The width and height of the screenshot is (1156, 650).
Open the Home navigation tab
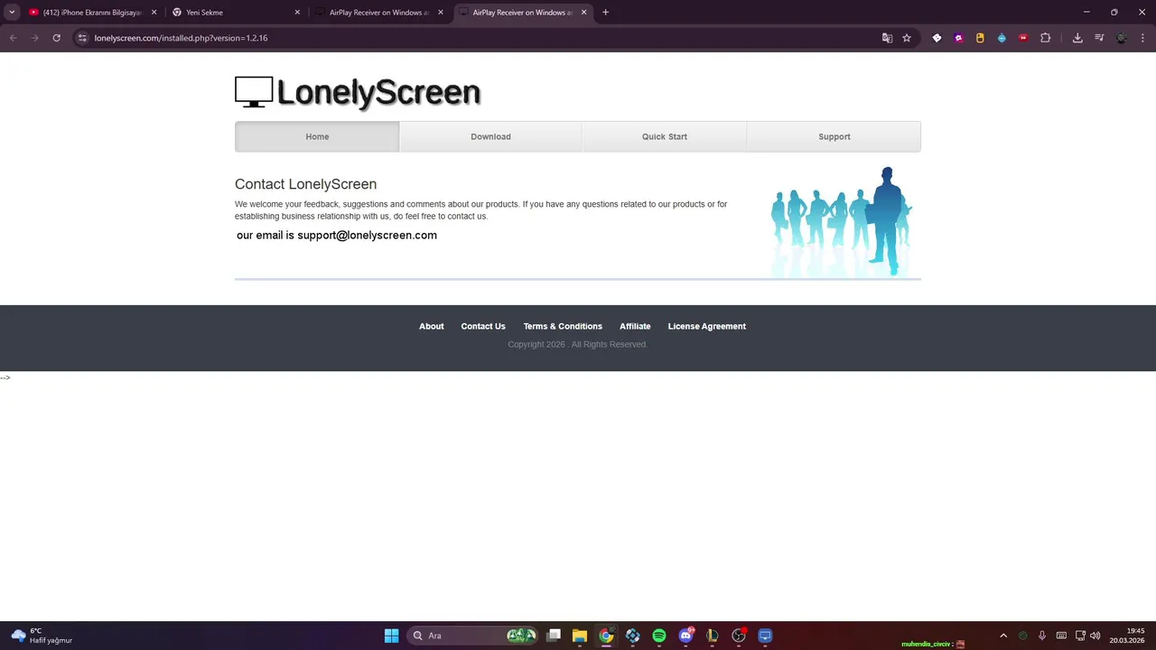pyautogui.click(x=317, y=136)
